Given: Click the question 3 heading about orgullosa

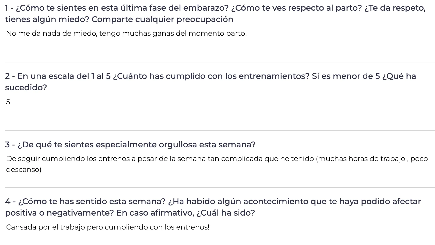Looking at the screenshot, I should tap(130, 145).
